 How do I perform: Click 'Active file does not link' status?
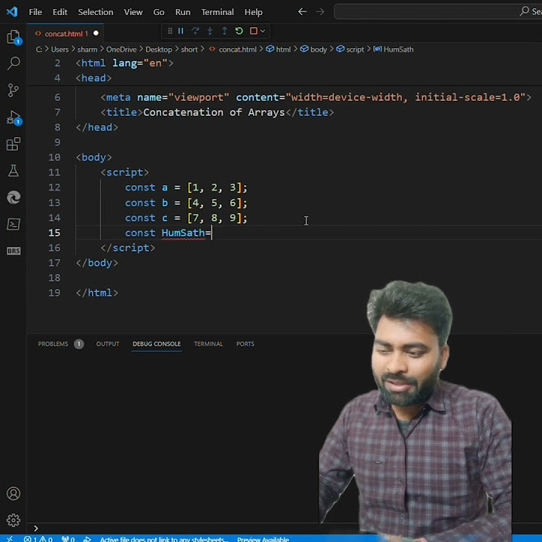(x=164, y=539)
